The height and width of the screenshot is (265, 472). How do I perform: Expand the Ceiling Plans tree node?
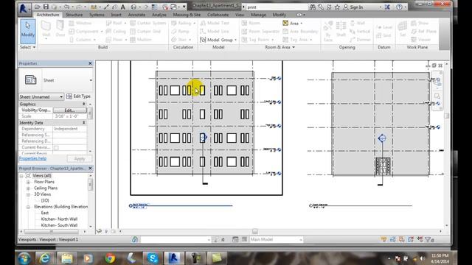click(x=28, y=188)
